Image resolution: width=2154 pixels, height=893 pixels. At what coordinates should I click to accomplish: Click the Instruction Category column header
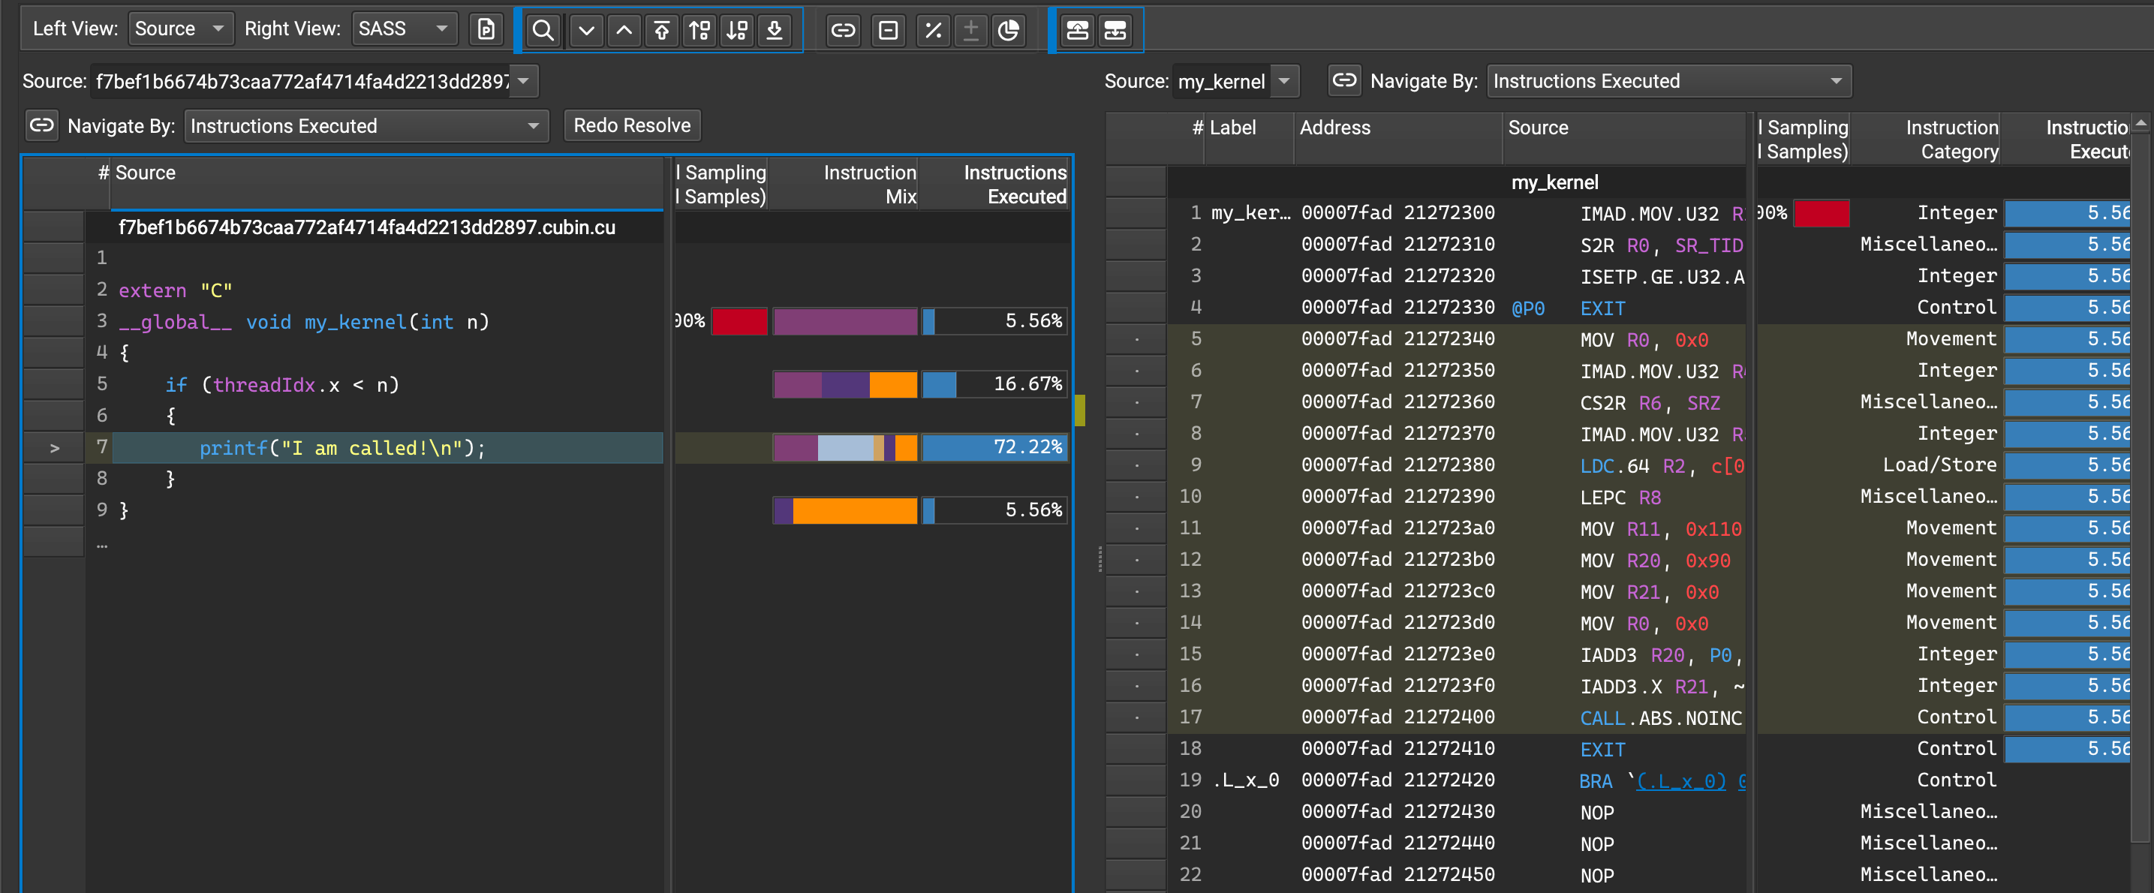[x=1926, y=139]
